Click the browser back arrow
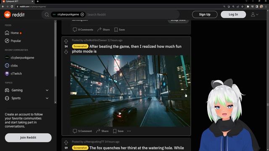 pyautogui.click(x=3, y=7)
